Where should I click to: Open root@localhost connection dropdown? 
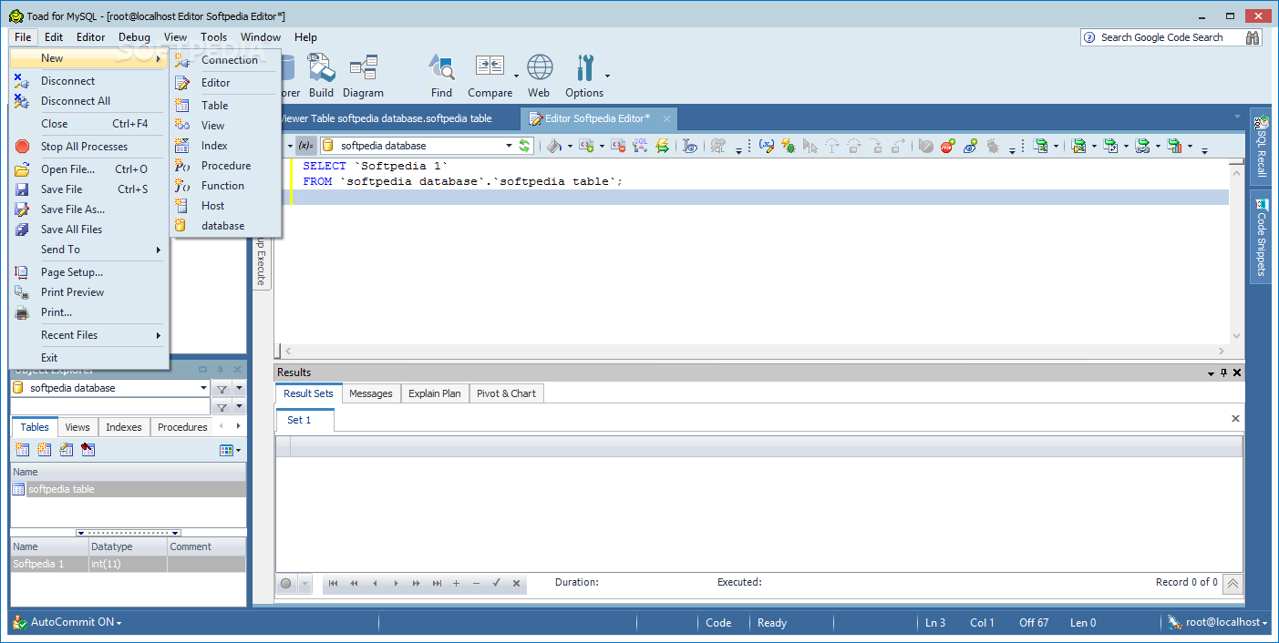(1219, 622)
